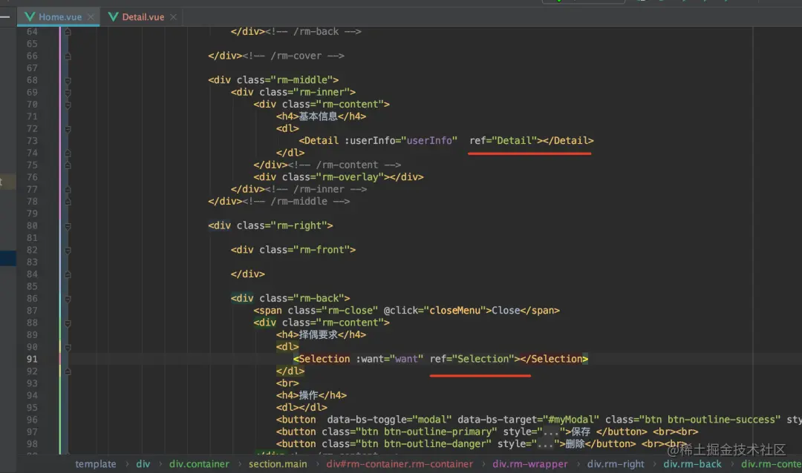Switch to the Detail.vue tab
The height and width of the screenshot is (473, 802).
[x=143, y=17]
